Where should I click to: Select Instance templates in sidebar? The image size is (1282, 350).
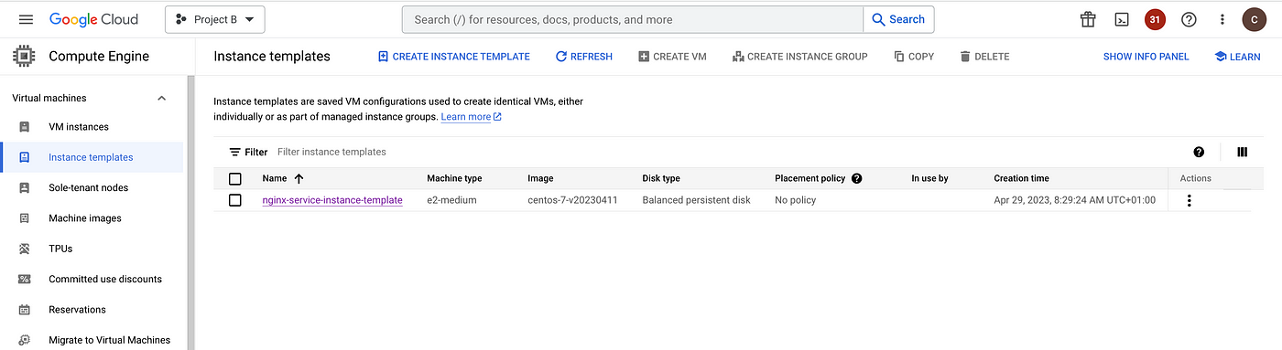click(x=91, y=157)
